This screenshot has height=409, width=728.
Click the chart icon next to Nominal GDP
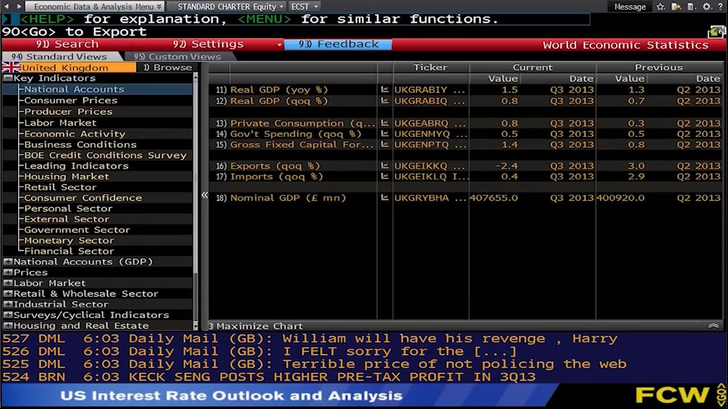[385, 197]
